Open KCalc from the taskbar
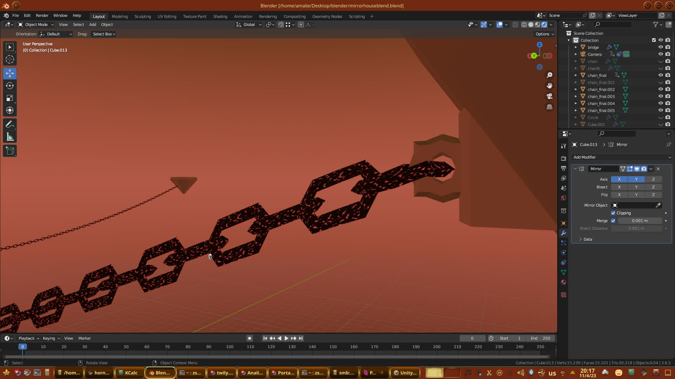The height and width of the screenshot is (379, 675). click(129, 373)
